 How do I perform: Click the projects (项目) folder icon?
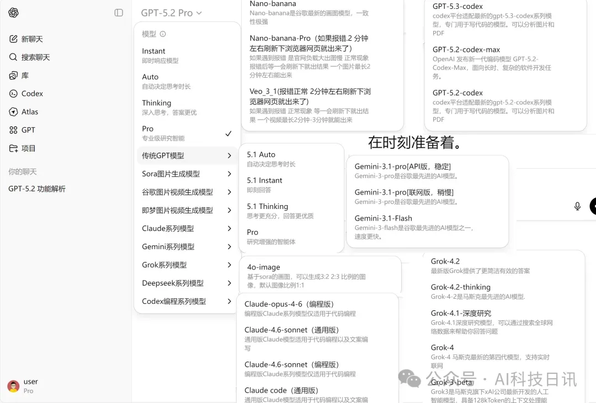(x=13, y=148)
